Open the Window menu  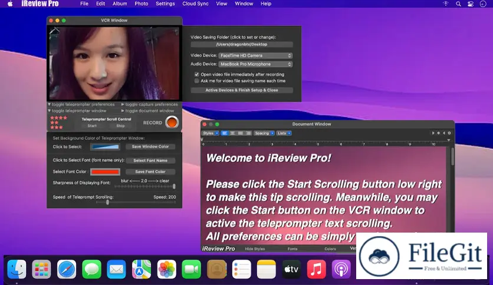coord(244,4)
